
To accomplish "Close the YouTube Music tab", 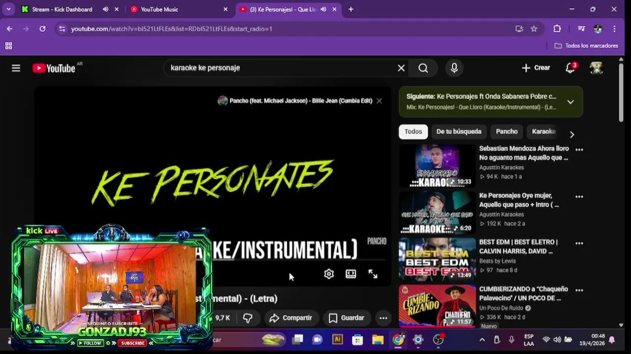I will [226, 9].
